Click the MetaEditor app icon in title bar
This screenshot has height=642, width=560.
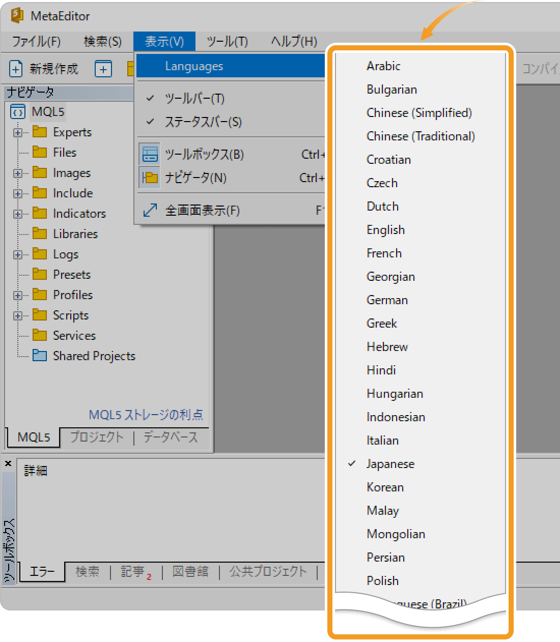(17, 16)
